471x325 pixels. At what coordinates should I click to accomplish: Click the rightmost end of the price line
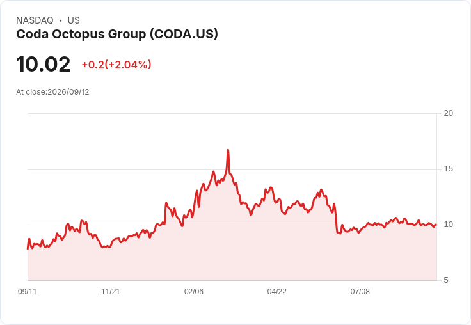tap(436, 225)
